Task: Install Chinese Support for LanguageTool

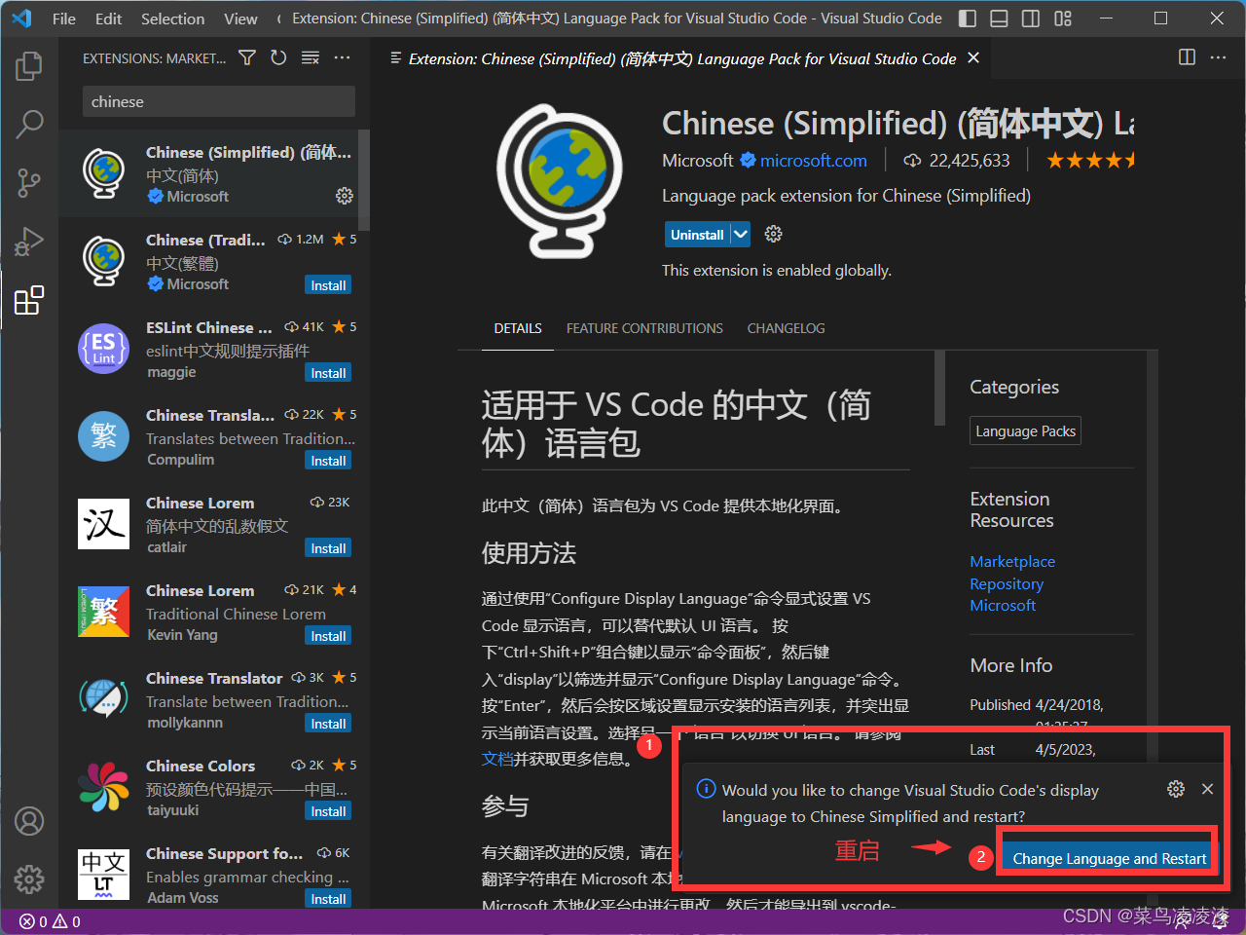Action: (328, 899)
